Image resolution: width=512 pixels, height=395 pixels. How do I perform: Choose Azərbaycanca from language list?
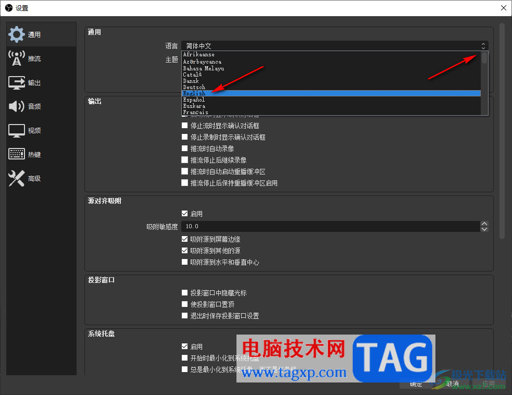(331, 61)
